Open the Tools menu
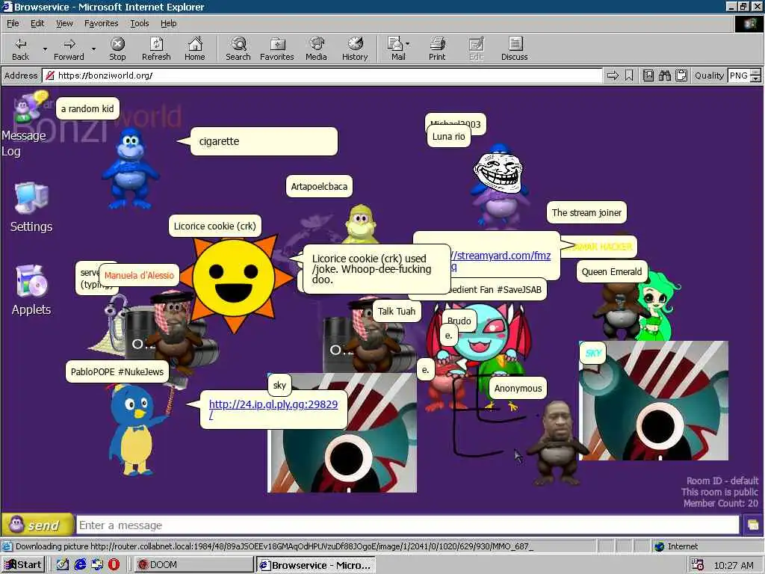This screenshot has width=765, height=574. coord(140,23)
